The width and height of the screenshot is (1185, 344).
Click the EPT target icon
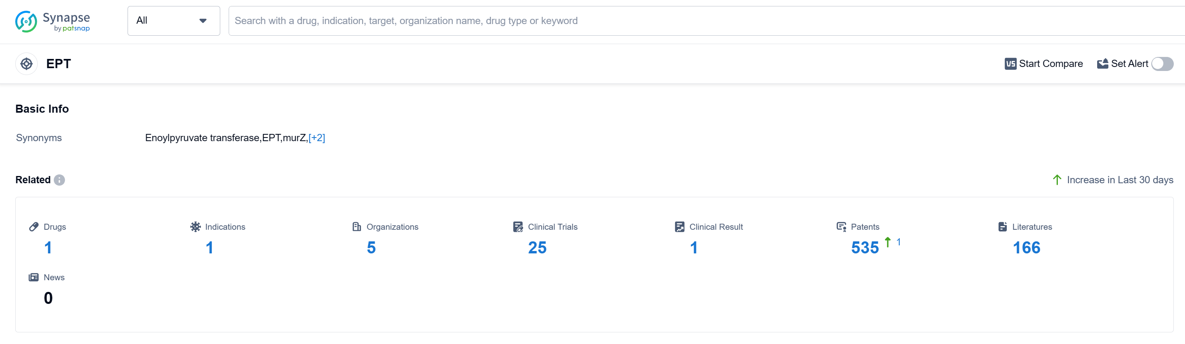tap(27, 64)
